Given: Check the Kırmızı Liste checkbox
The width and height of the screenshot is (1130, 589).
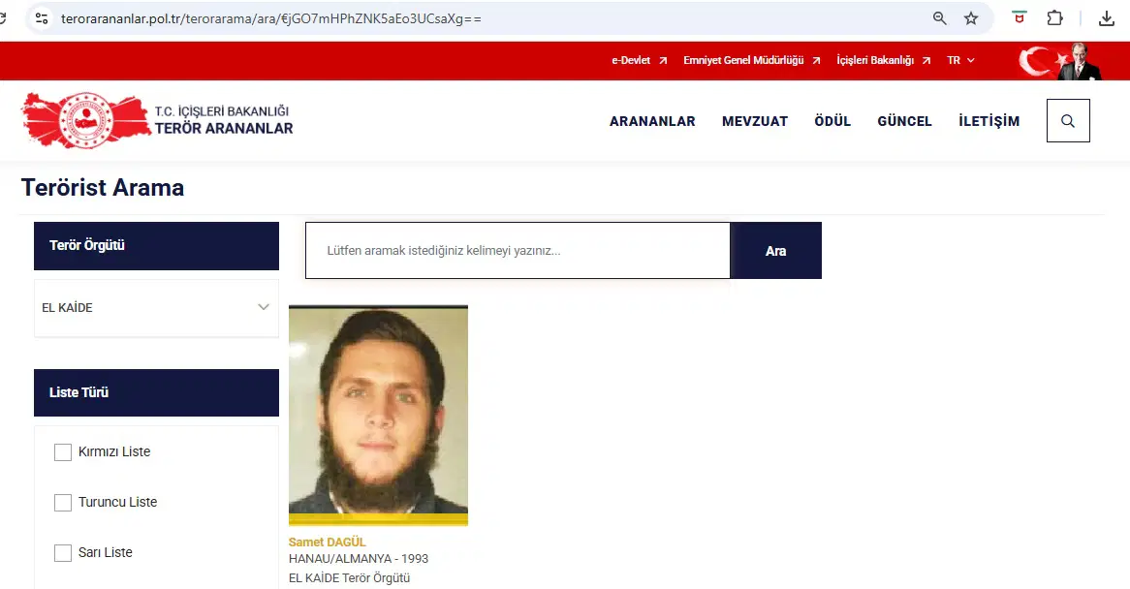Looking at the screenshot, I should (x=63, y=452).
